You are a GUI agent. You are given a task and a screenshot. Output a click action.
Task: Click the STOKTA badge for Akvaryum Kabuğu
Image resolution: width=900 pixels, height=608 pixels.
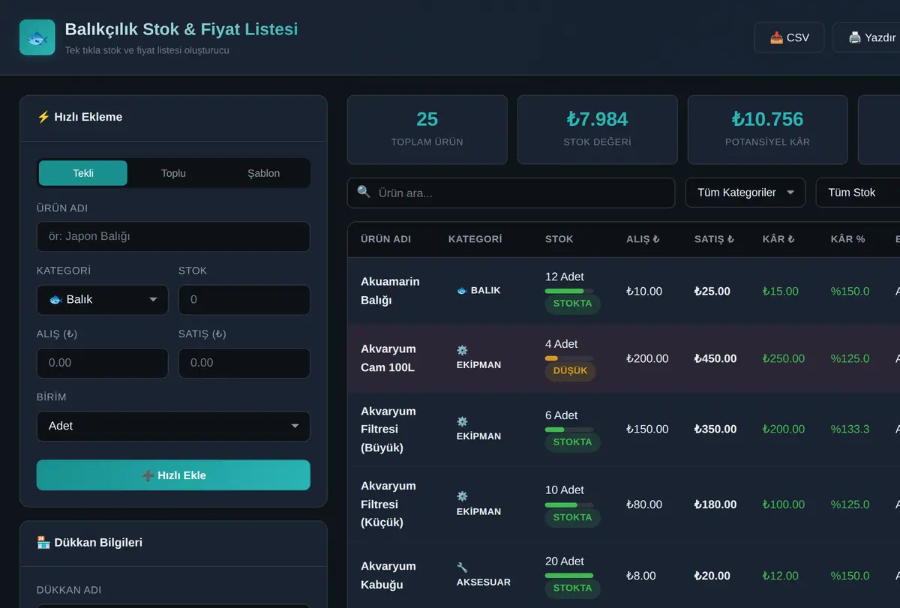point(572,589)
